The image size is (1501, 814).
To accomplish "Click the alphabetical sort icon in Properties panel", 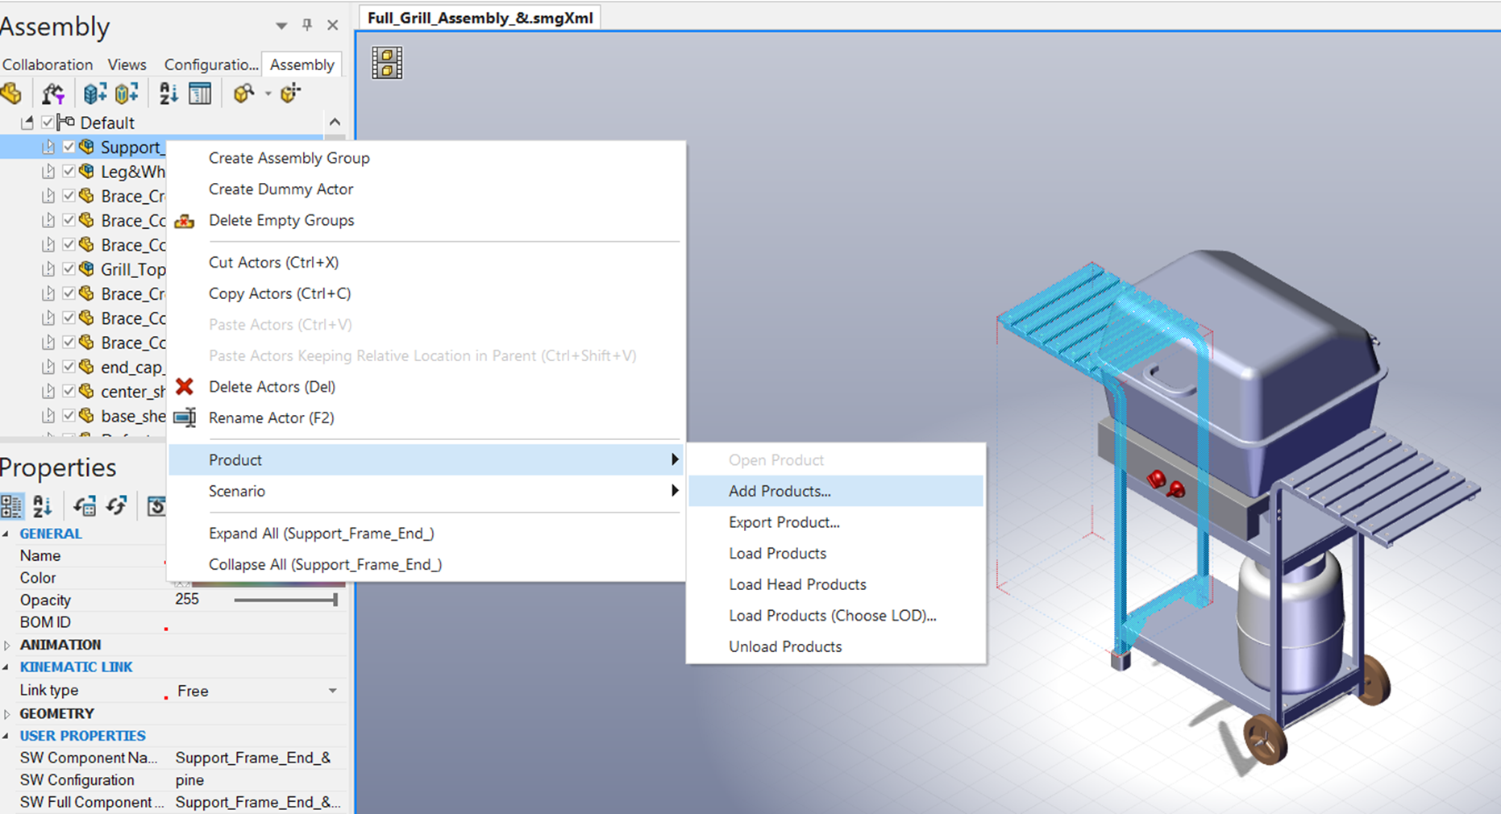I will click(x=43, y=505).
